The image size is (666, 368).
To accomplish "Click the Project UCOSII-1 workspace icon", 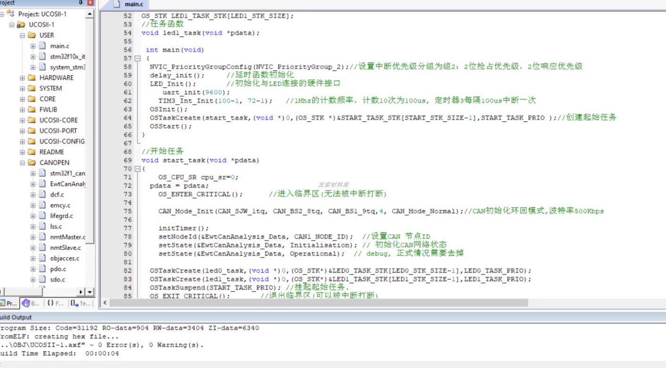I will (x=11, y=14).
